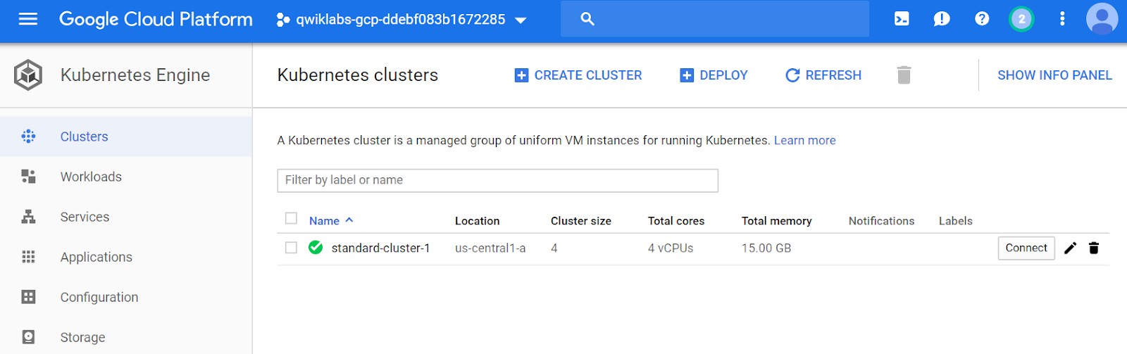Open the send feedback icon
Screen dimensions: 1127x354
pyautogui.click(x=942, y=19)
